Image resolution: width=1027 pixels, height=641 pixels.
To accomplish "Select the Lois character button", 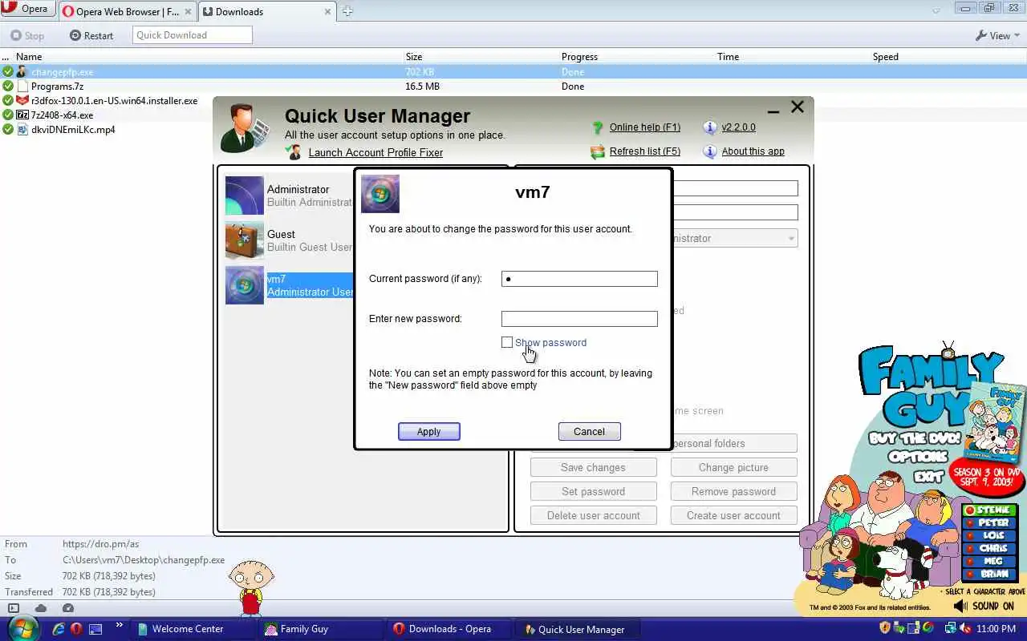I will coord(990,536).
